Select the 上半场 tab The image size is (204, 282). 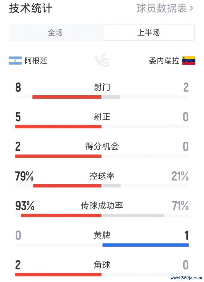coord(149,32)
